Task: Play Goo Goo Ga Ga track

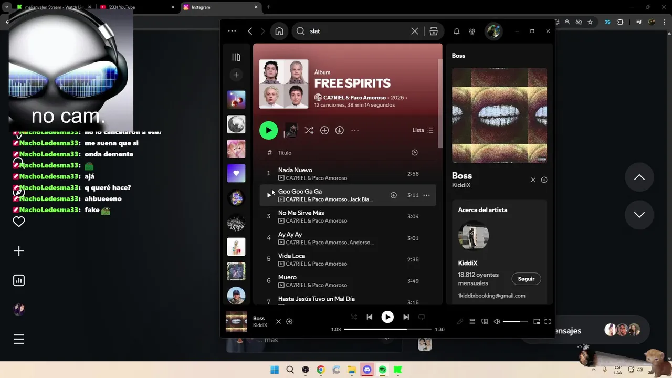Action: click(x=269, y=195)
